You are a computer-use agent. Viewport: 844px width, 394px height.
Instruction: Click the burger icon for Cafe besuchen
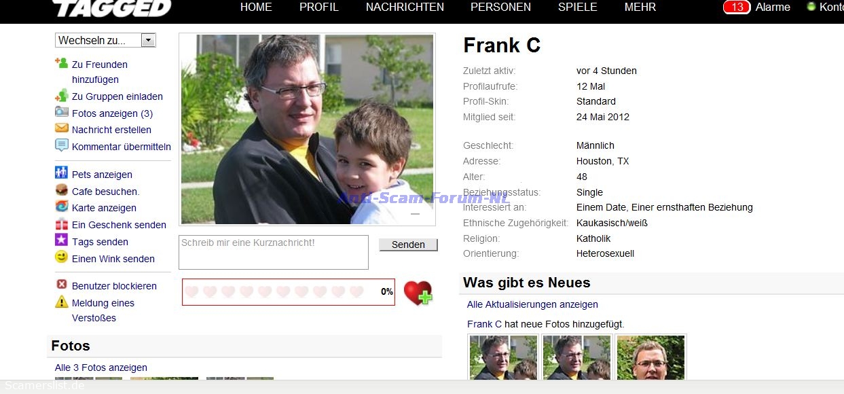[61, 190]
